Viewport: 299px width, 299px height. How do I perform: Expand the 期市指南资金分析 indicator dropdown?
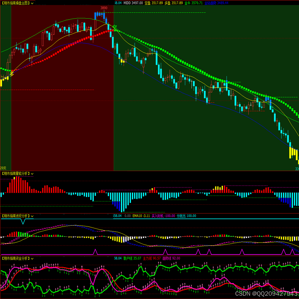coord(32,259)
